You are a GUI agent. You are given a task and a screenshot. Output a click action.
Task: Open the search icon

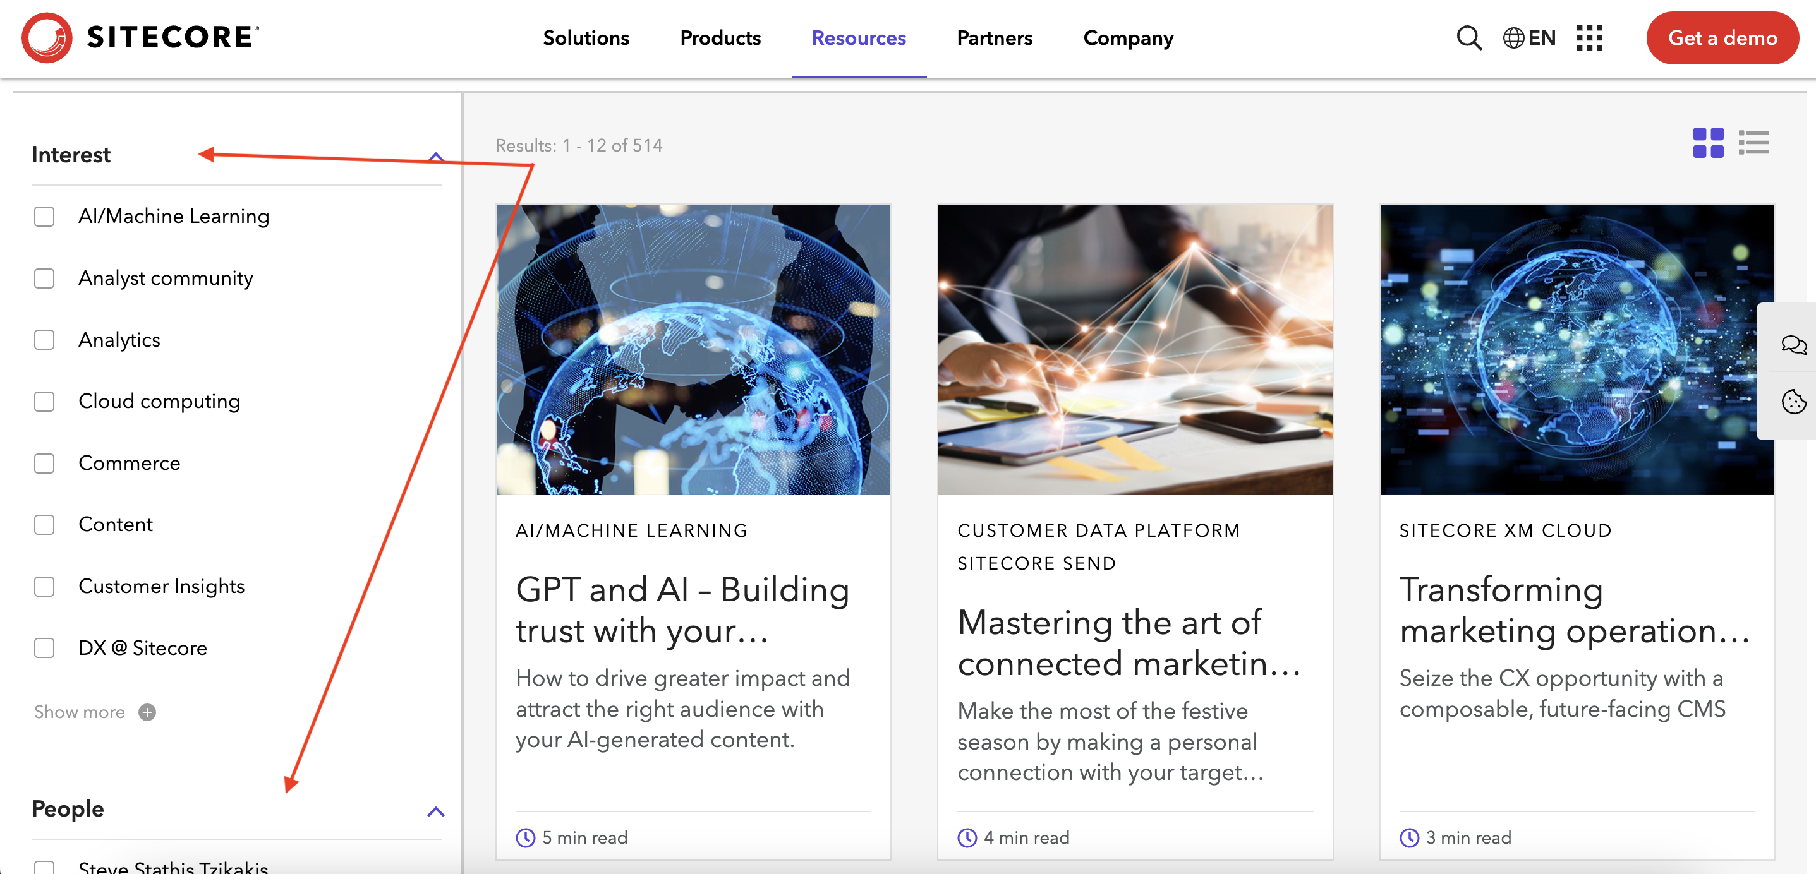click(1469, 38)
